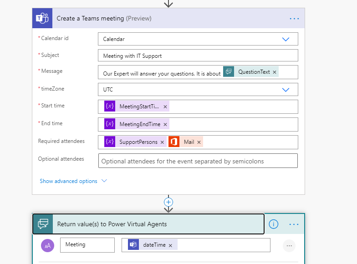Click the Meeting output name field
Viewport: 357px width, 264px height.
87,245
